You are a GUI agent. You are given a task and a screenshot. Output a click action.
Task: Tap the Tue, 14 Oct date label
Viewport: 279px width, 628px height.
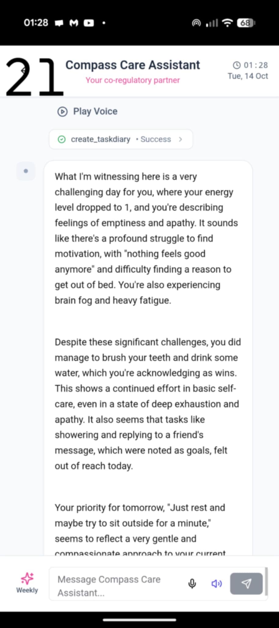click(x=247, y=76)
